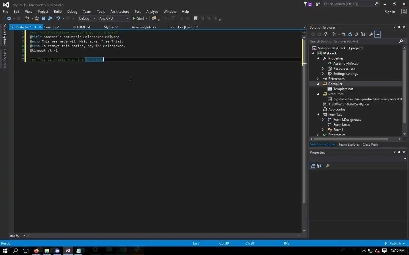Switch to the Class View tab
Screen dimensions: 409x255
coord(370,144)
